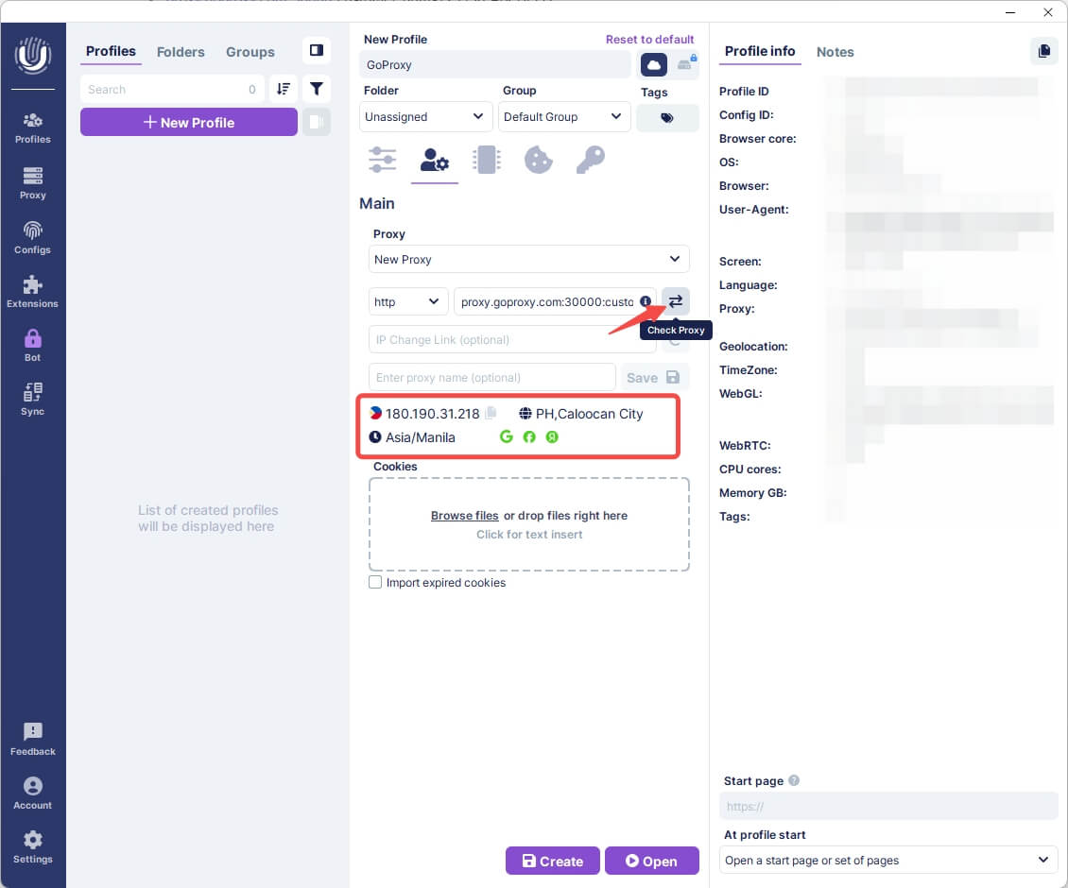Screen dimensions: 1068x888
Task: Click the filter funnel icon
Action: [317, 89]
